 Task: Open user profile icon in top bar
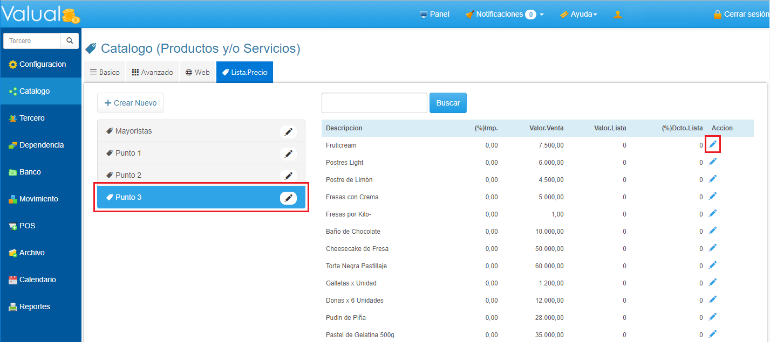coord(618,15)
